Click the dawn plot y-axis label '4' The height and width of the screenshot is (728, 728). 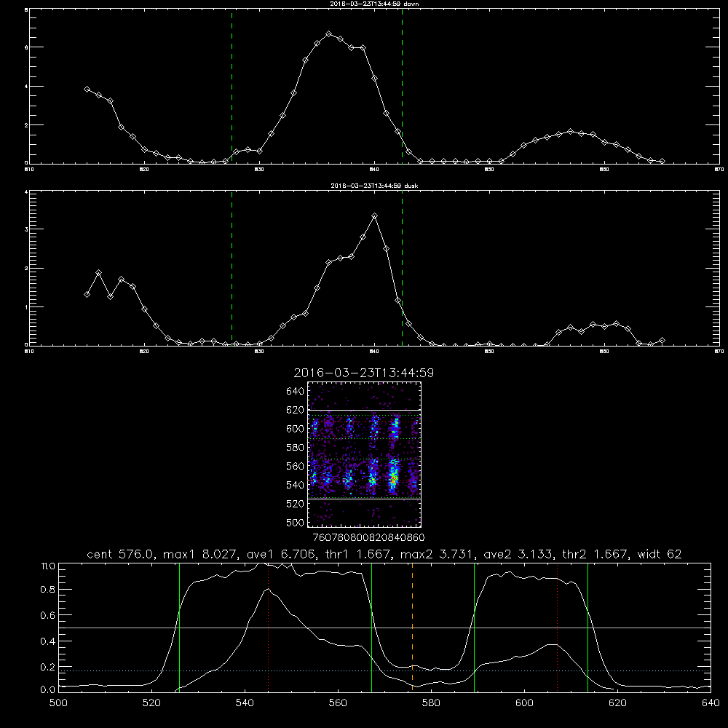[x=26, y=87]
